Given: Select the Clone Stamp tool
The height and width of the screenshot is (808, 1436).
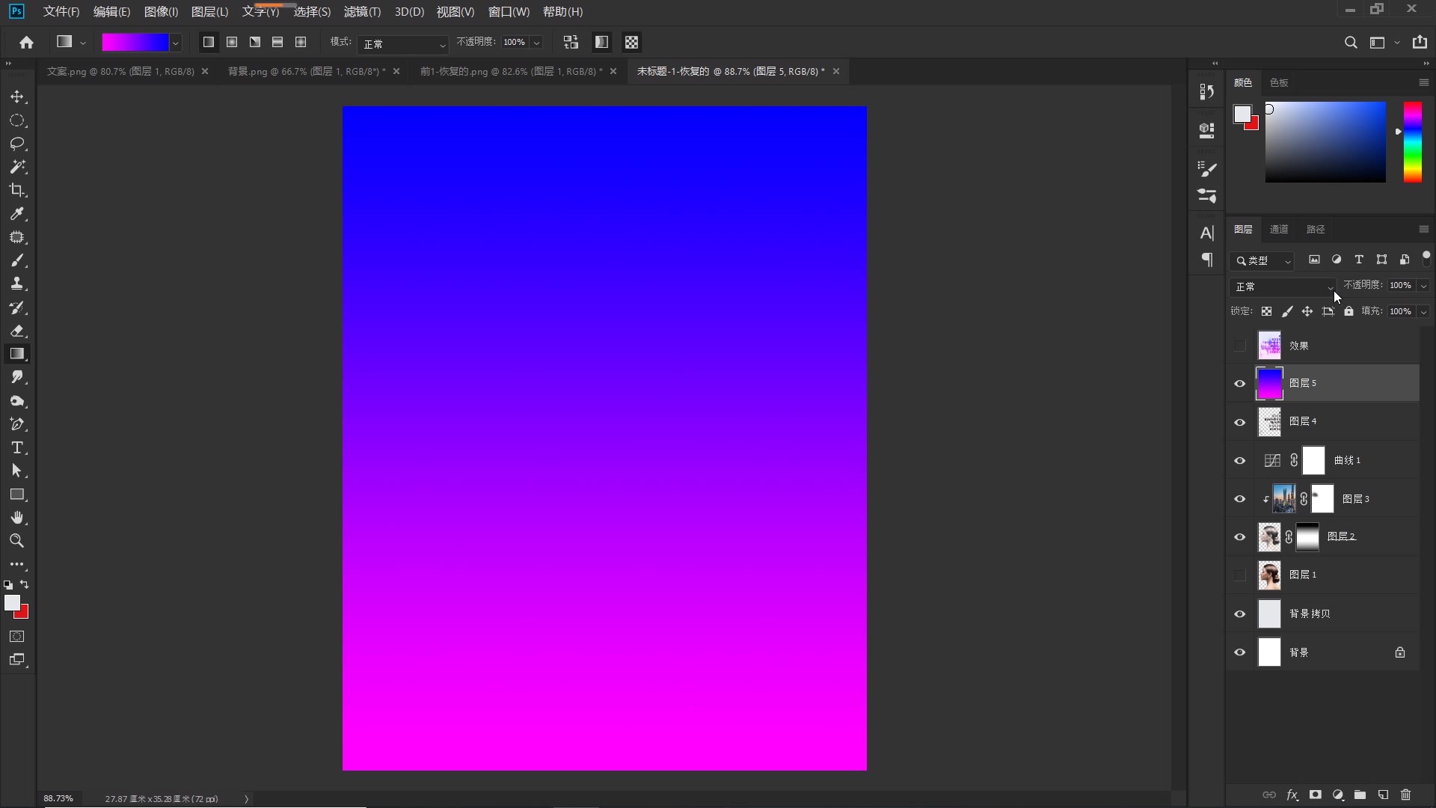Looking at the screenshot, I should click(17, 284).
